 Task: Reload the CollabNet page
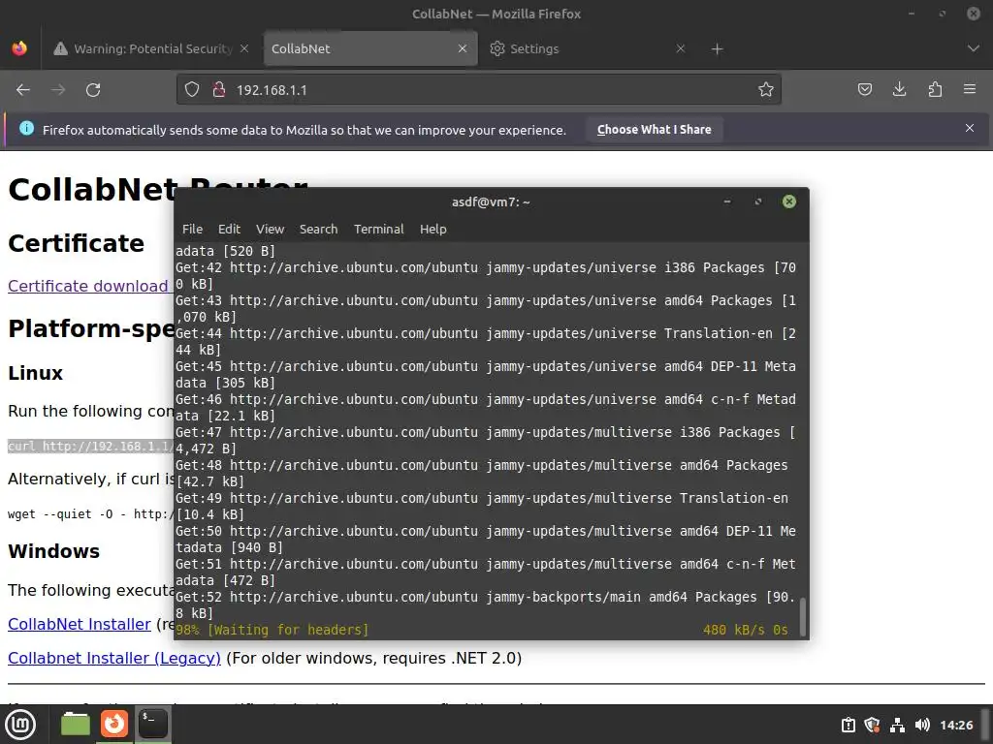(93, 90)
